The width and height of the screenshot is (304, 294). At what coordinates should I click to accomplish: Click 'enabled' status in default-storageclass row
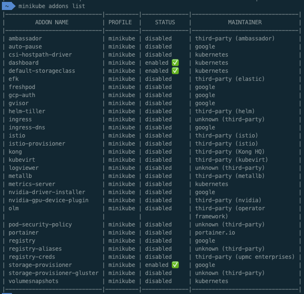157,71
